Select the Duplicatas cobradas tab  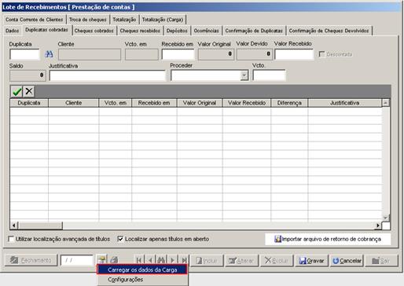tap(46, 30)
